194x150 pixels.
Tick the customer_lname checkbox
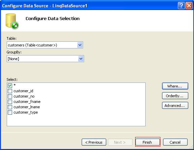point(10,107)
